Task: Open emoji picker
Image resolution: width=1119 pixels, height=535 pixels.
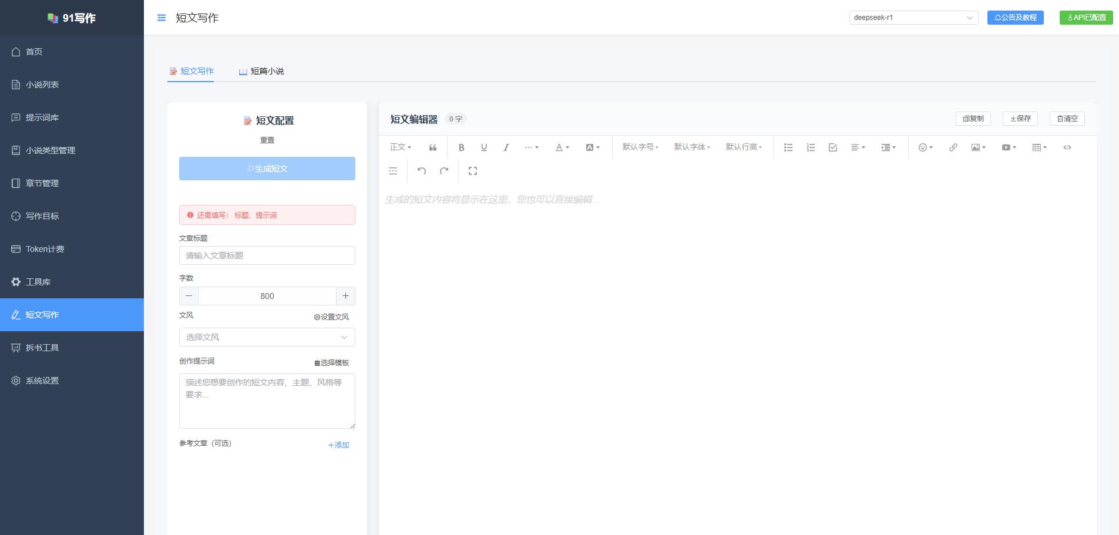Action: (x=926, y=147)
